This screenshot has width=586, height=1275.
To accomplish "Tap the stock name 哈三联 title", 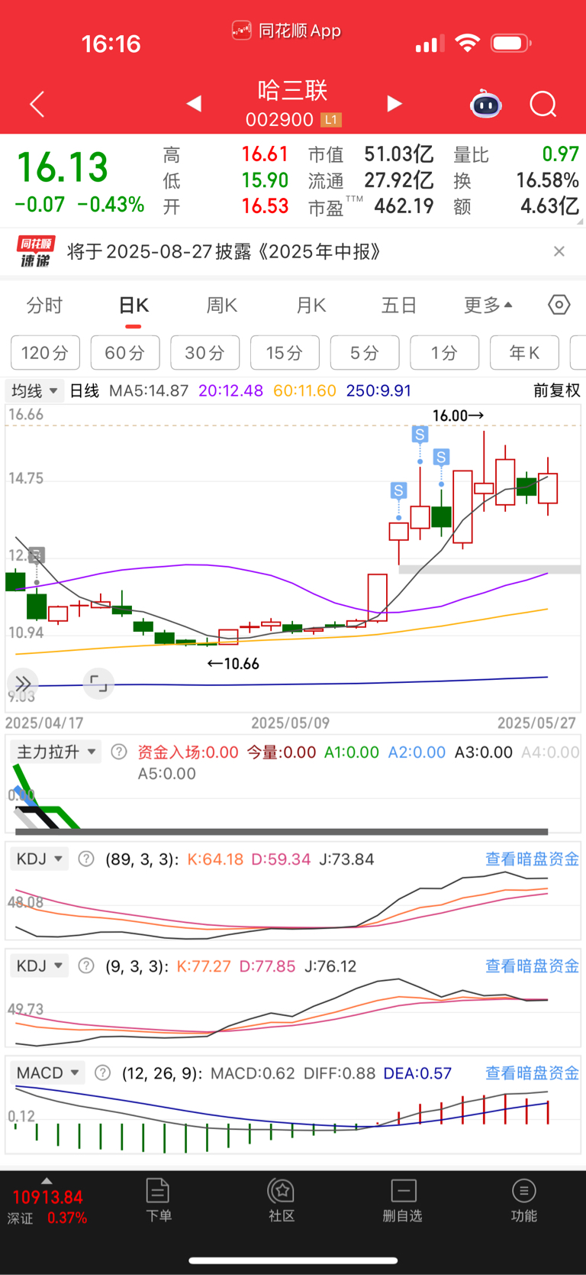I will click(293, 91).
